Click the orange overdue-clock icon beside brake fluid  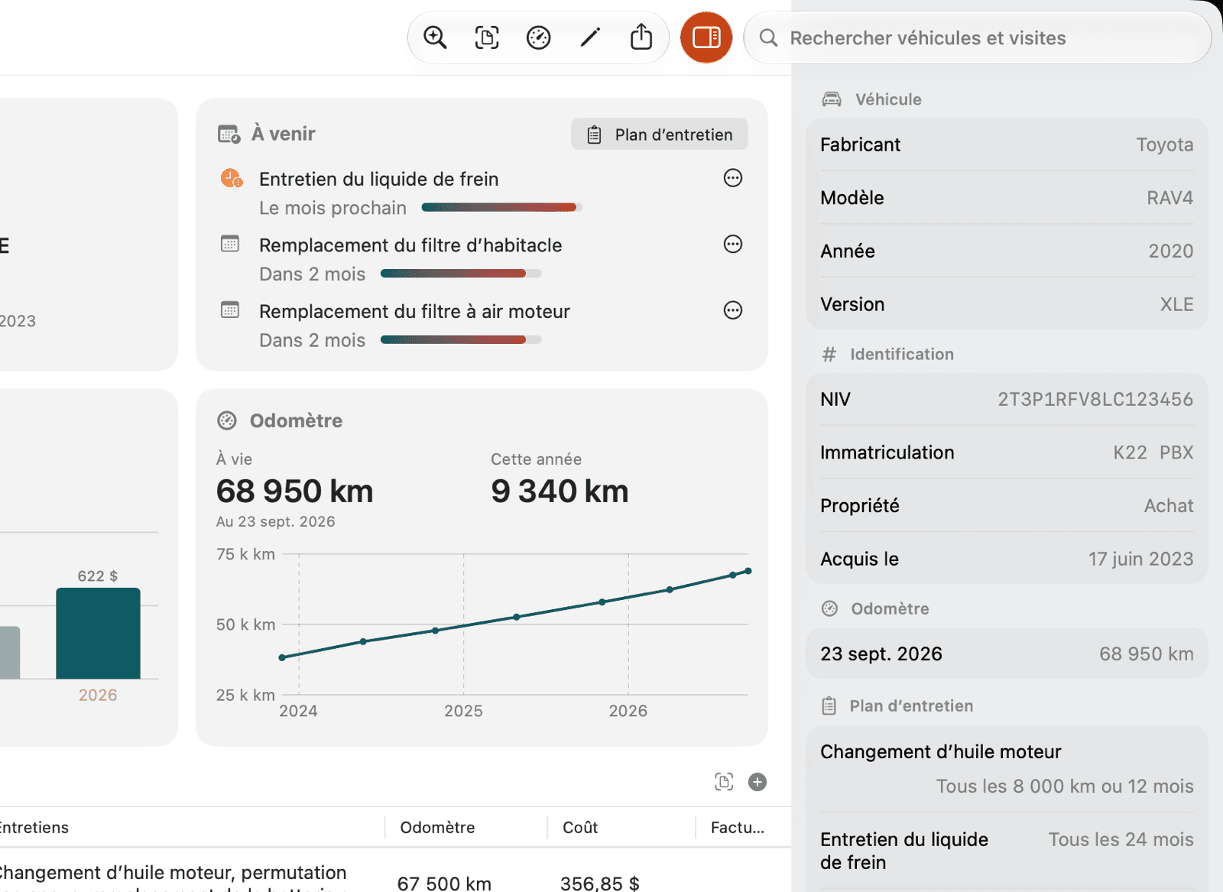pos(232,179)
